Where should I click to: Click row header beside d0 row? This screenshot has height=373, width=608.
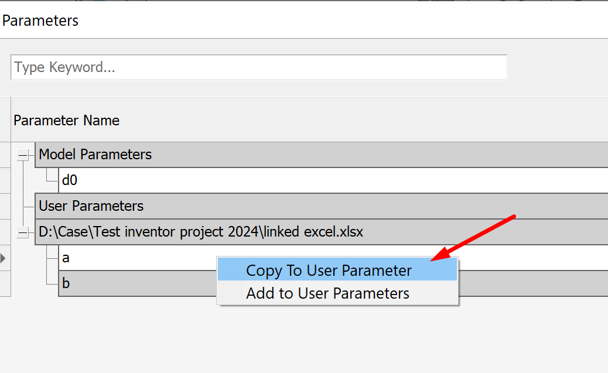coord(5,180)
